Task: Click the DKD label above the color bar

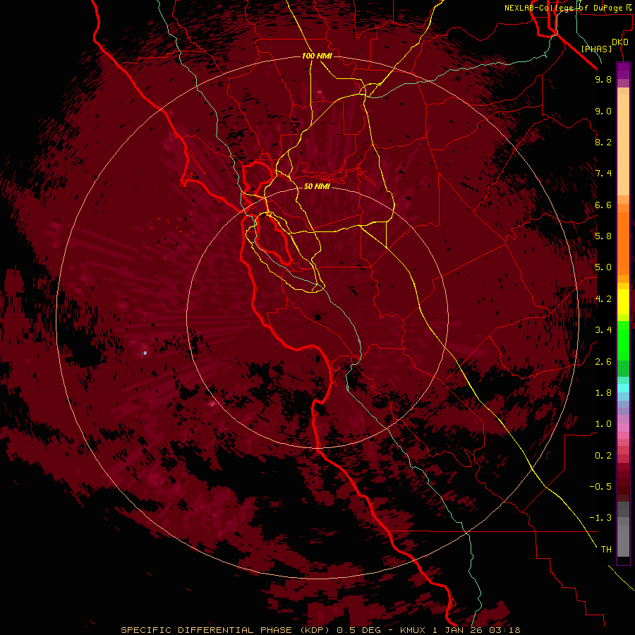Action: [620, 42]
